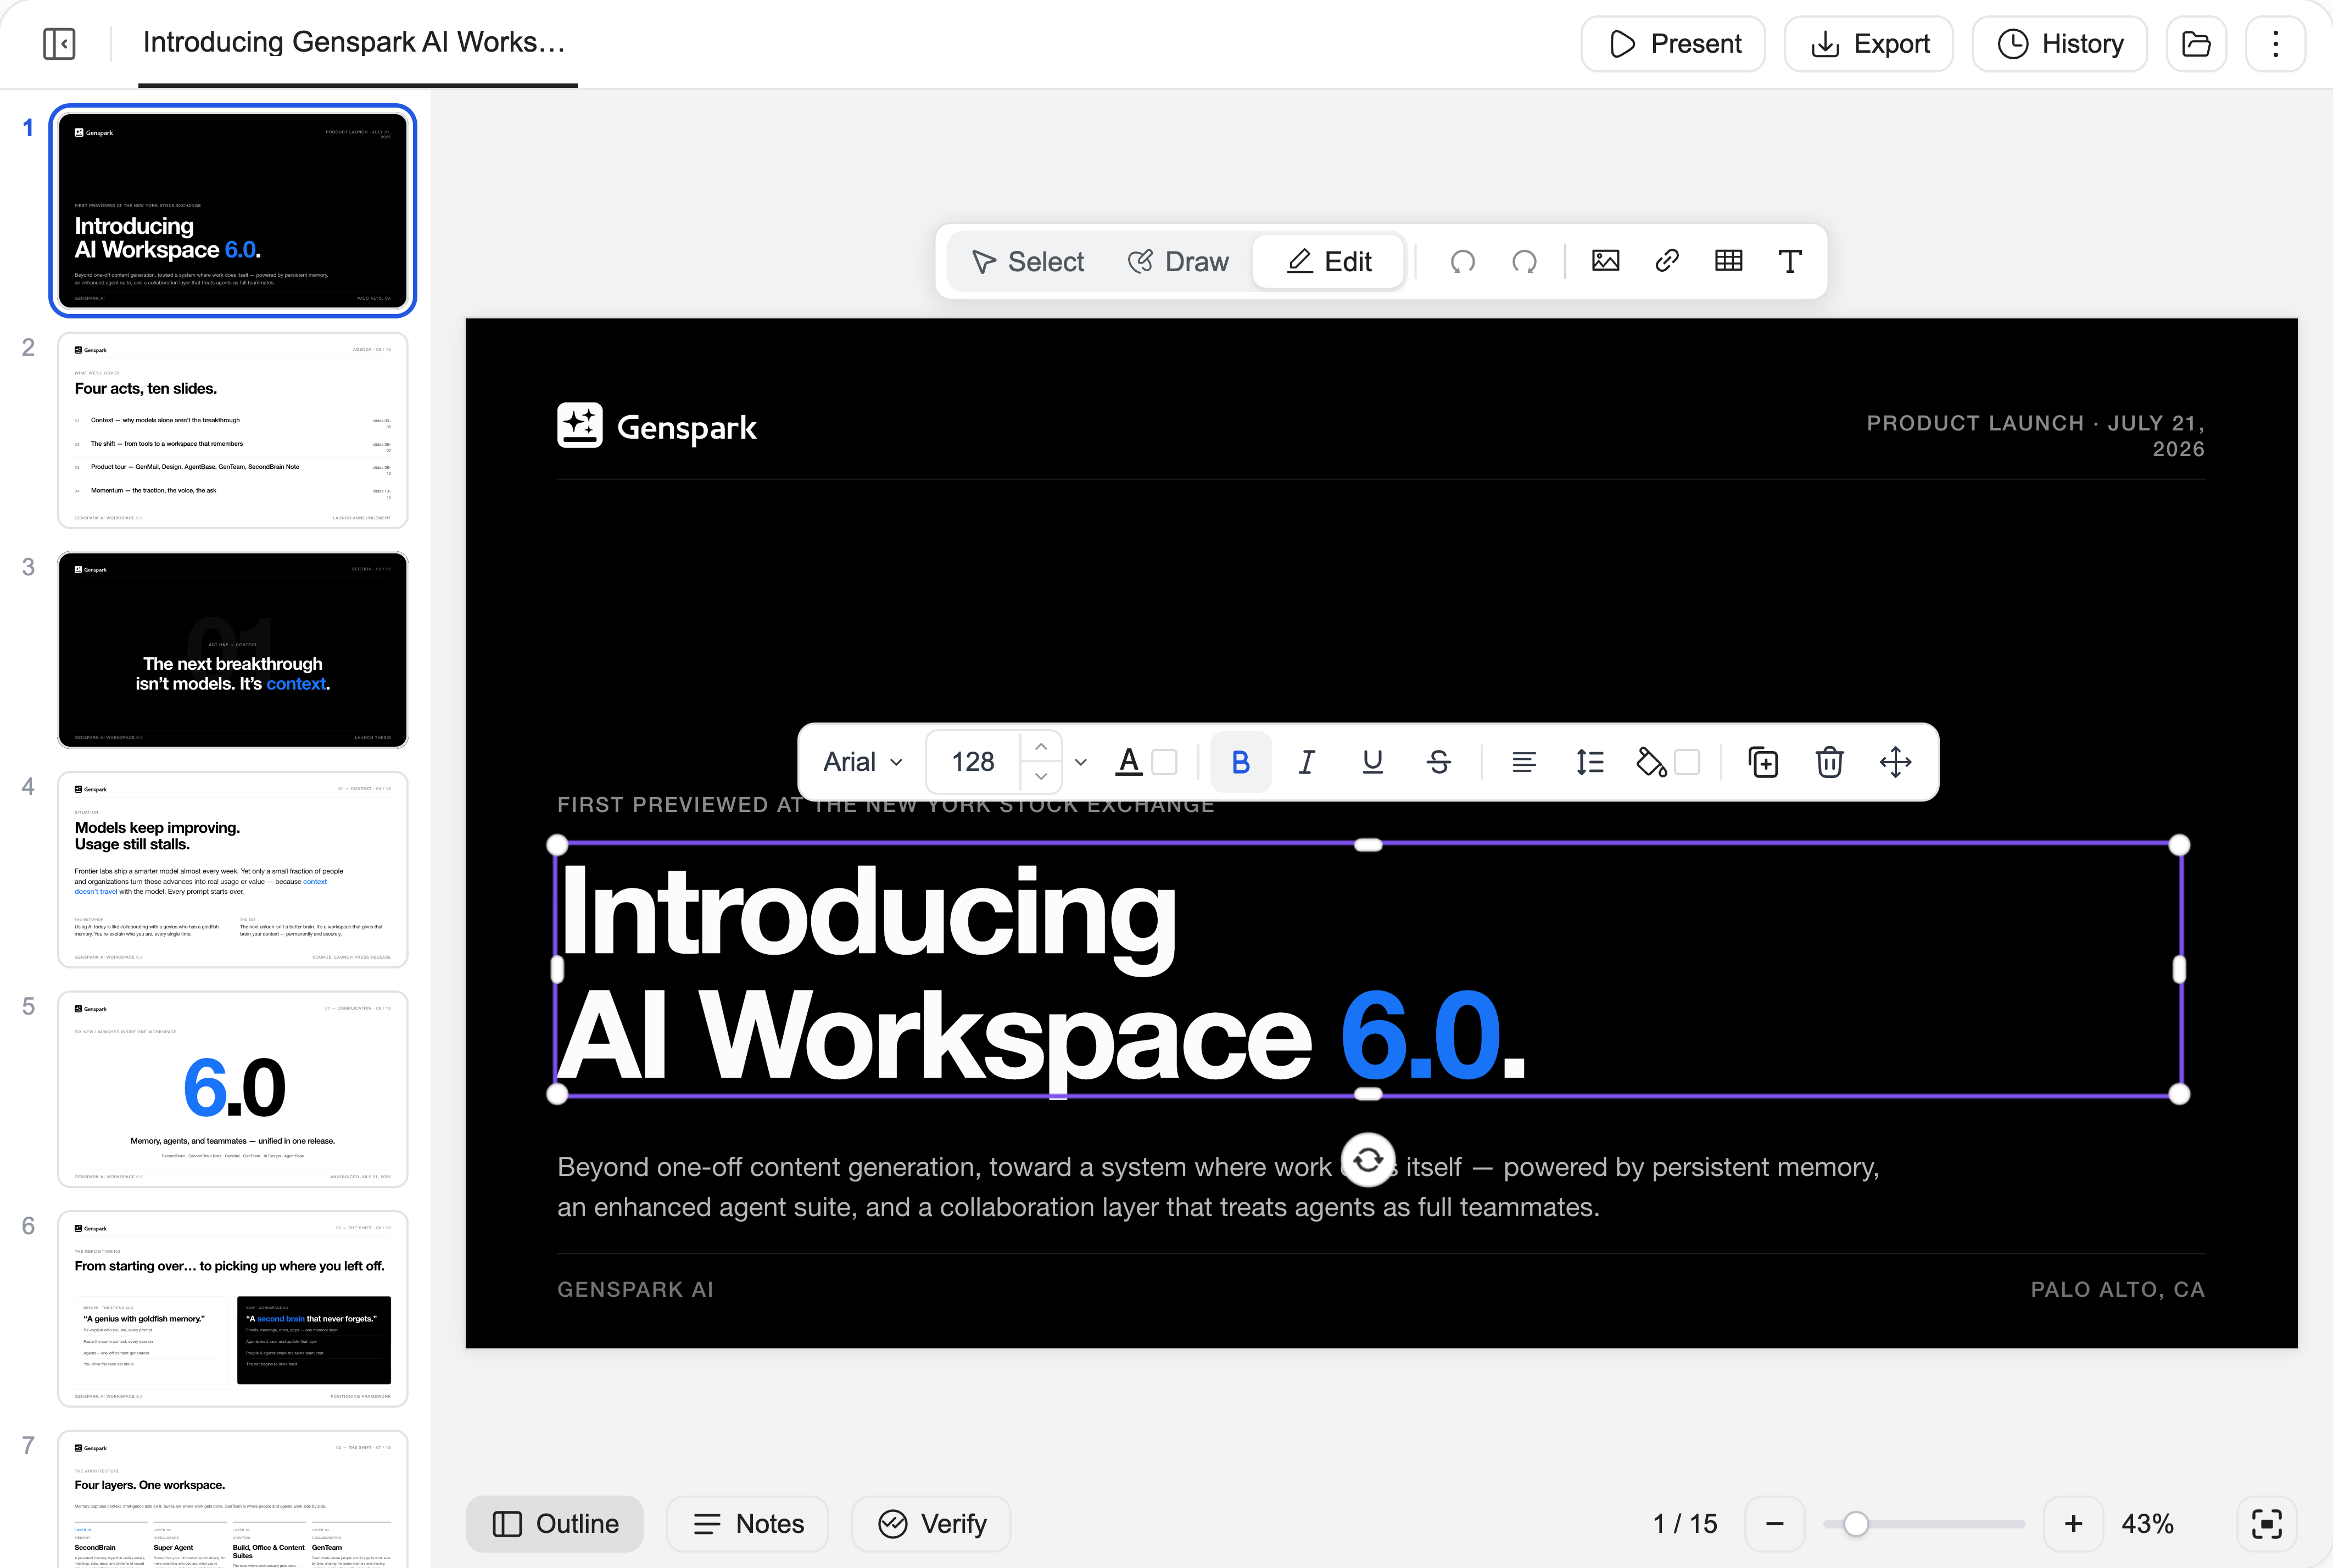
Task: Click the text color swatch
Action: pos(1164,762)
